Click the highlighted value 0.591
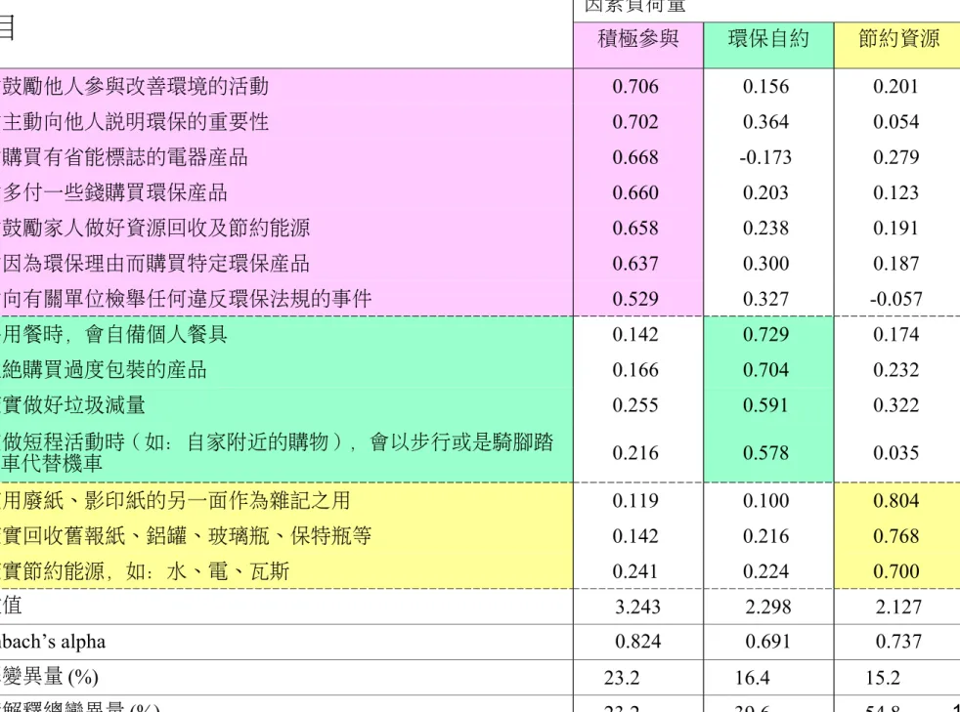This screenshot has width=960, height=712. coord(765,405)
